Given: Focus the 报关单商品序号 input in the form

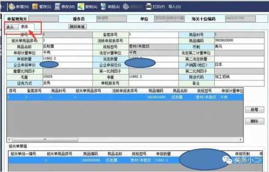Looking at the screenshot, I should click(68, 41).
